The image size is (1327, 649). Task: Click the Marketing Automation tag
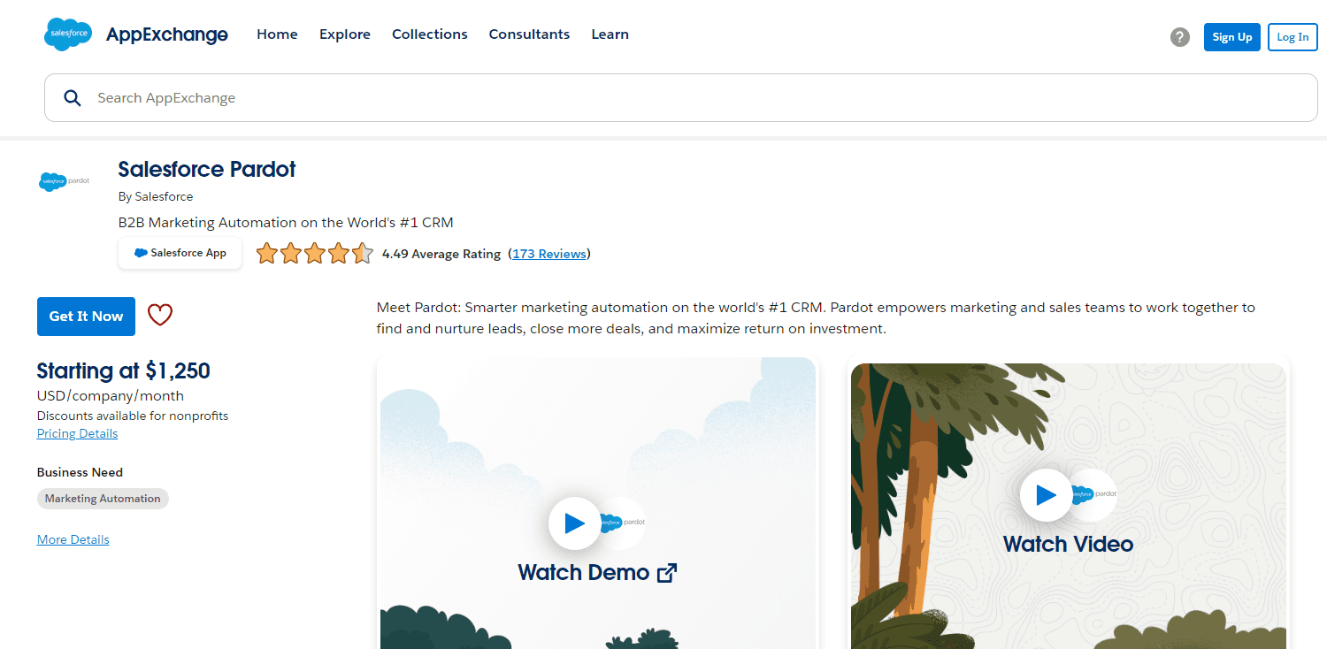[103, 499]
